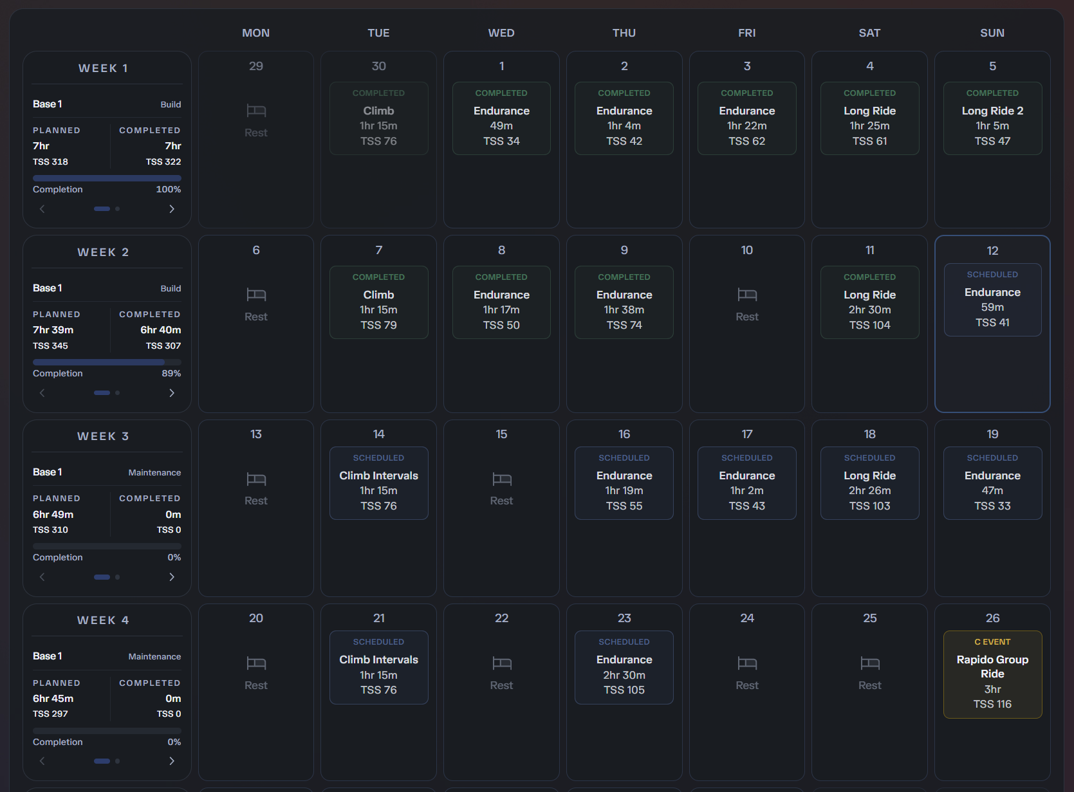Click Week 3 Maintenance phase label

[x=154, y=472]
